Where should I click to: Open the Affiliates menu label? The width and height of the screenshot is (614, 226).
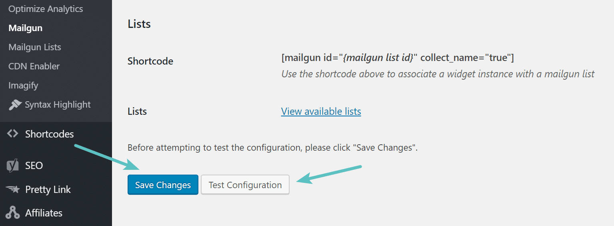[x=44, y=213]
